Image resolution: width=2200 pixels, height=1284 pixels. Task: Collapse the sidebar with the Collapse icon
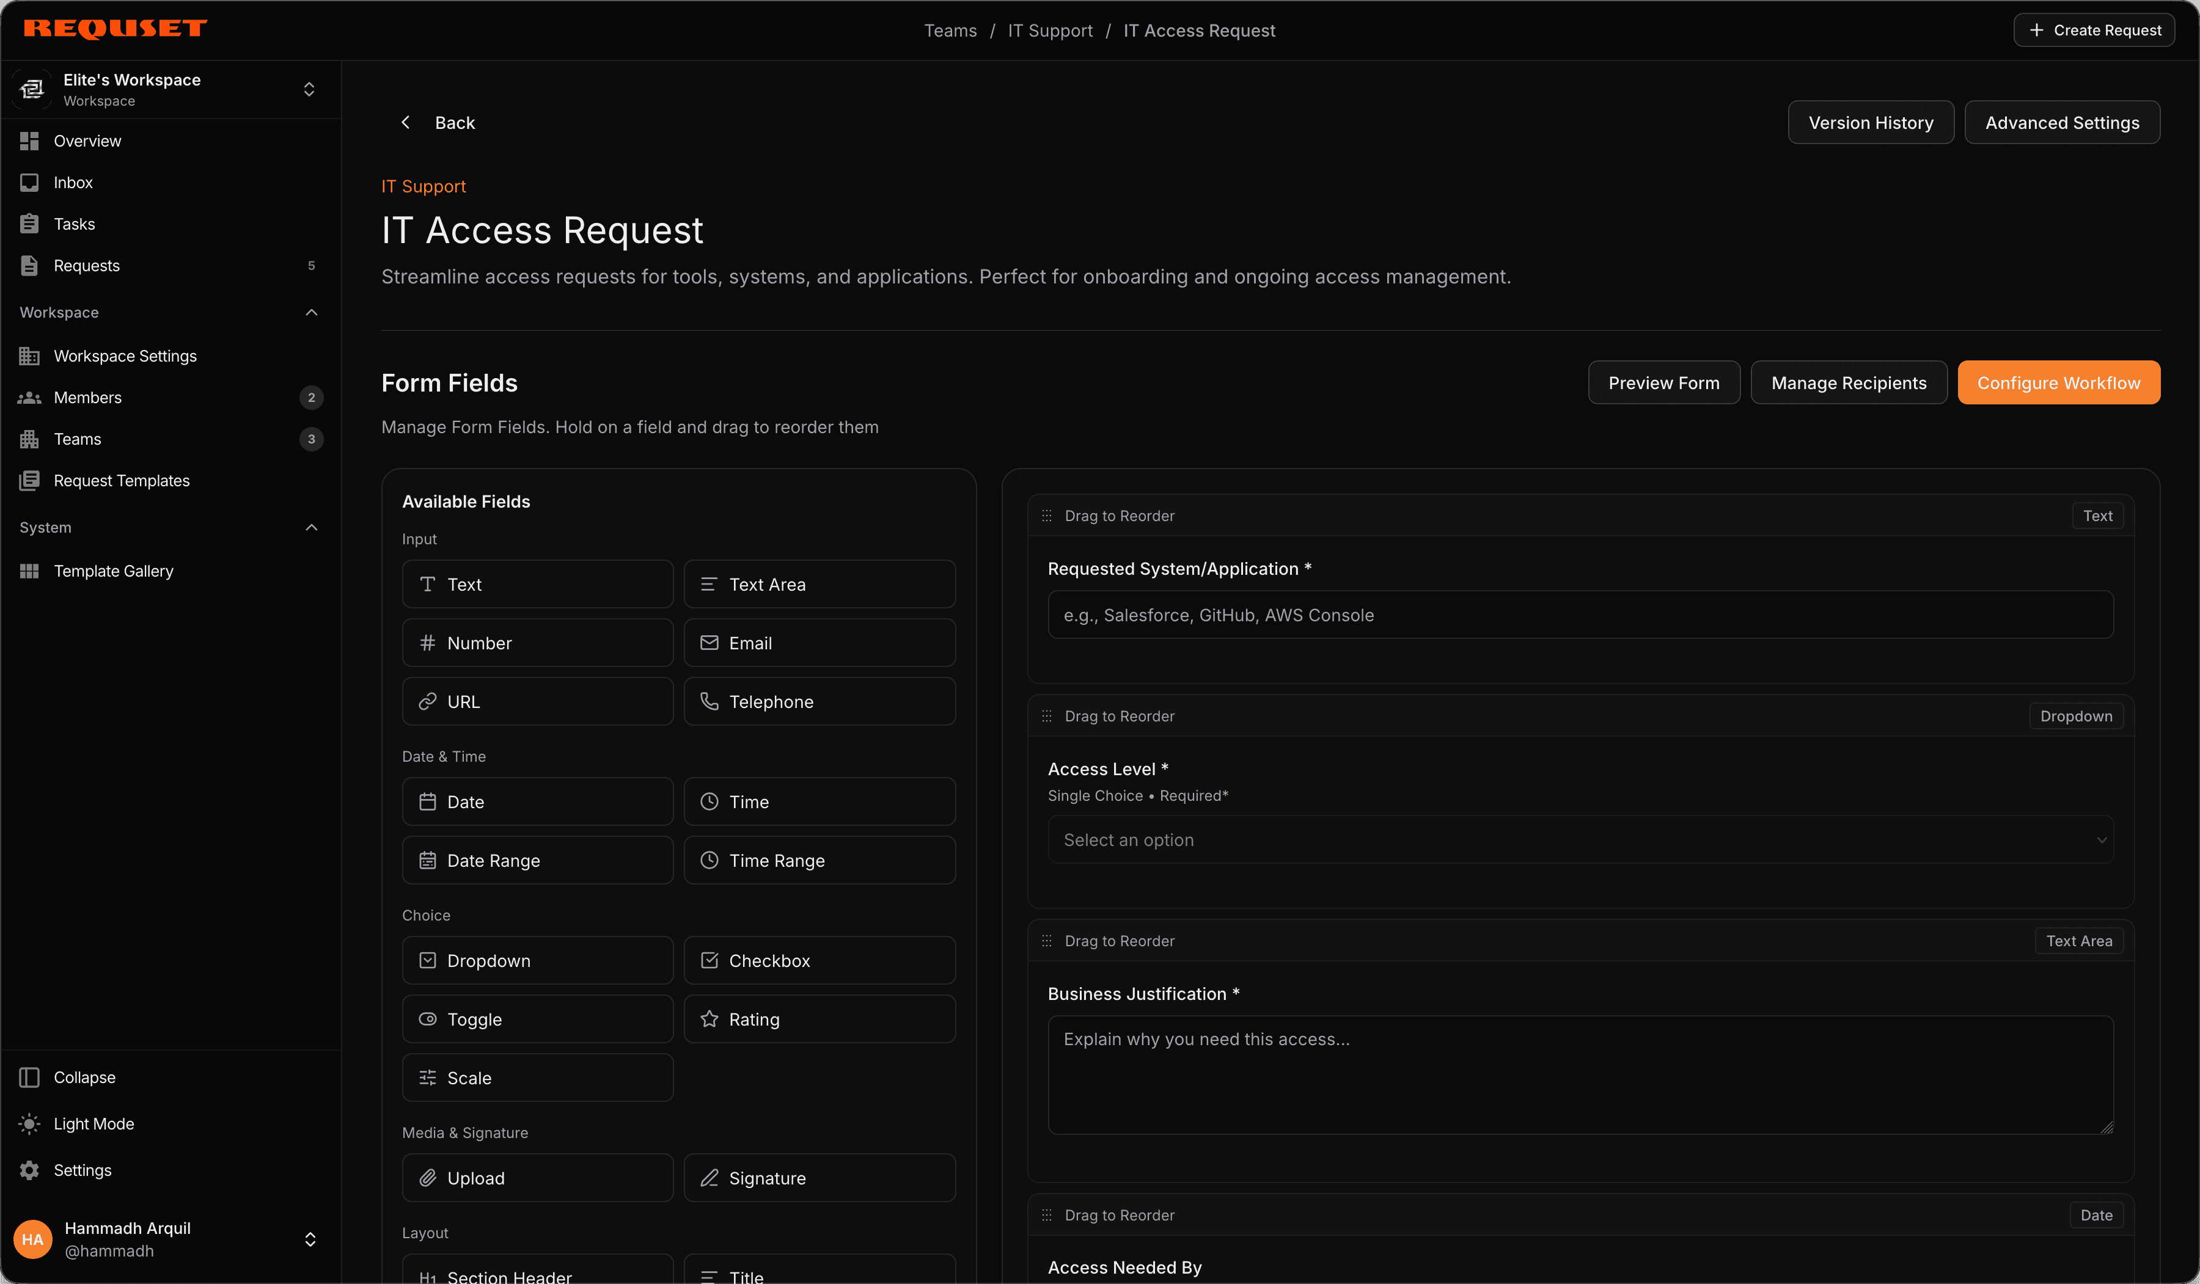(x=30, y=1077)
